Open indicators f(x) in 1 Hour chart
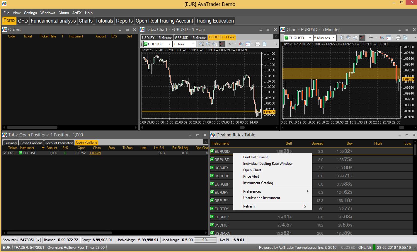Screen dimensions: 417x252 coord(241,44)
